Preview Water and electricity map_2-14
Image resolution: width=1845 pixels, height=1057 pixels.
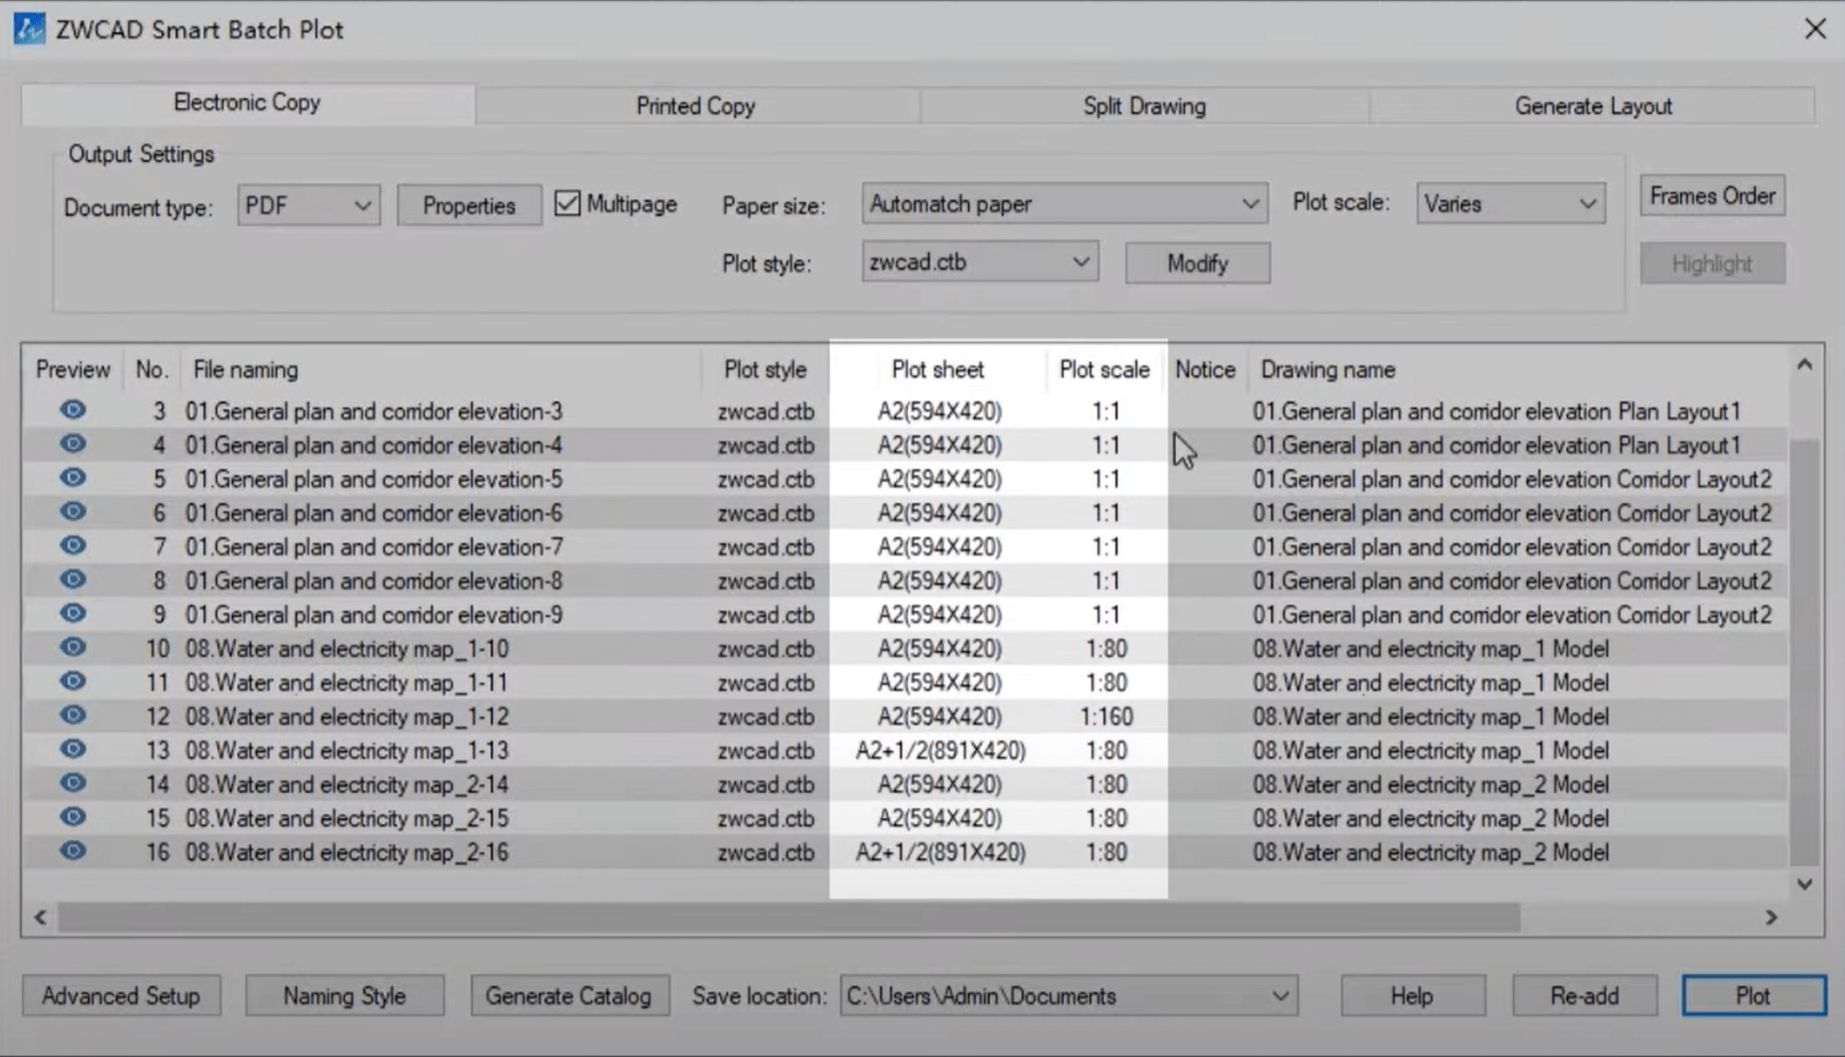tap(73, 783)
